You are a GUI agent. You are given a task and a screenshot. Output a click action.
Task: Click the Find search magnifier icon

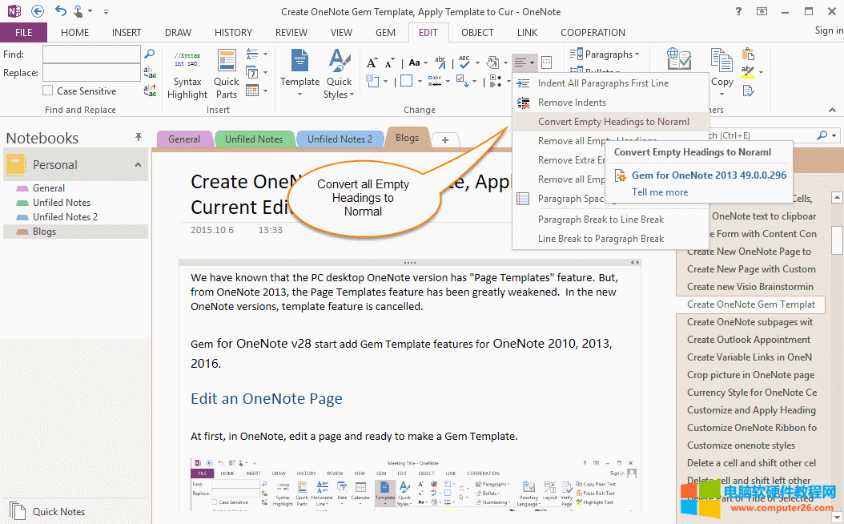[x=149, y=54]
